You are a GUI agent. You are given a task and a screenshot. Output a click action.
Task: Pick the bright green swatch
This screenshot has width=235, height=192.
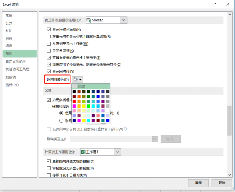[x=88, y=106]
